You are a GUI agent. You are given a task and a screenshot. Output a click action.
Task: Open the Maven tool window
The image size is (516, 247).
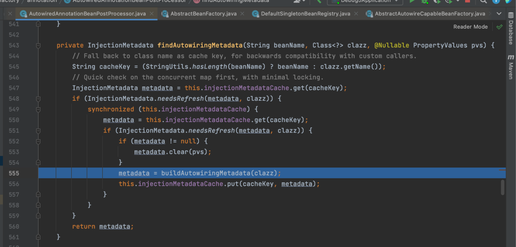click(511, 68)
